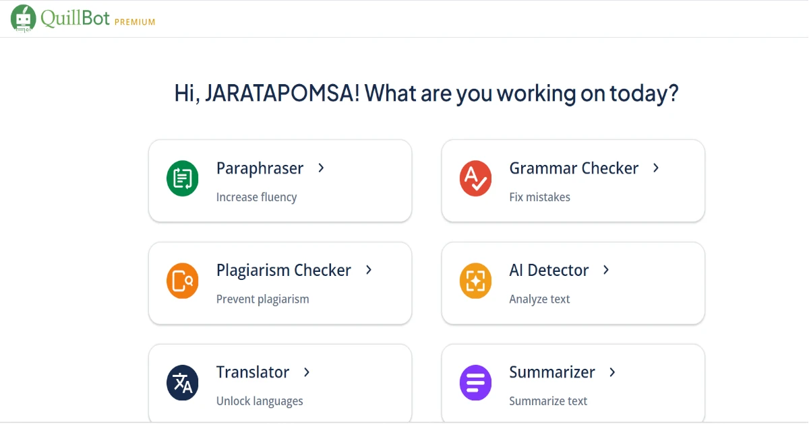Click the yellow AI Detector icon
This screenshot has height=424, width=809.
(x=476, y=281)
